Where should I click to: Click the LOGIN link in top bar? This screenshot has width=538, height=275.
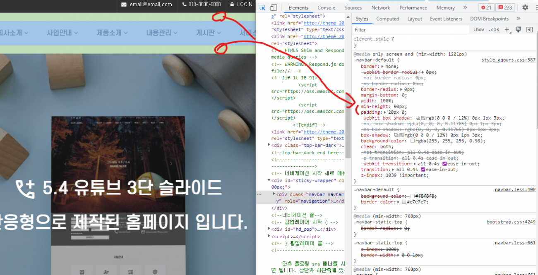point(245,5)
